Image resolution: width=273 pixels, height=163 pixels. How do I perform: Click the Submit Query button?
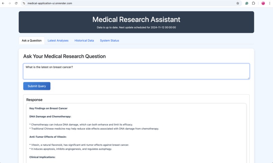point(37,86)
